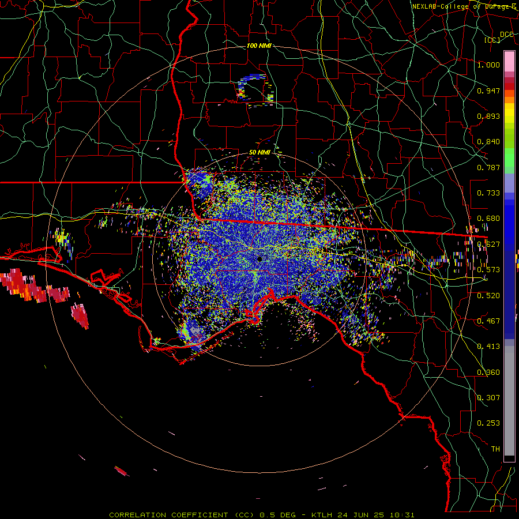Click the 50 NMI range ring label

pyautogui.click(x=259, y=153)
